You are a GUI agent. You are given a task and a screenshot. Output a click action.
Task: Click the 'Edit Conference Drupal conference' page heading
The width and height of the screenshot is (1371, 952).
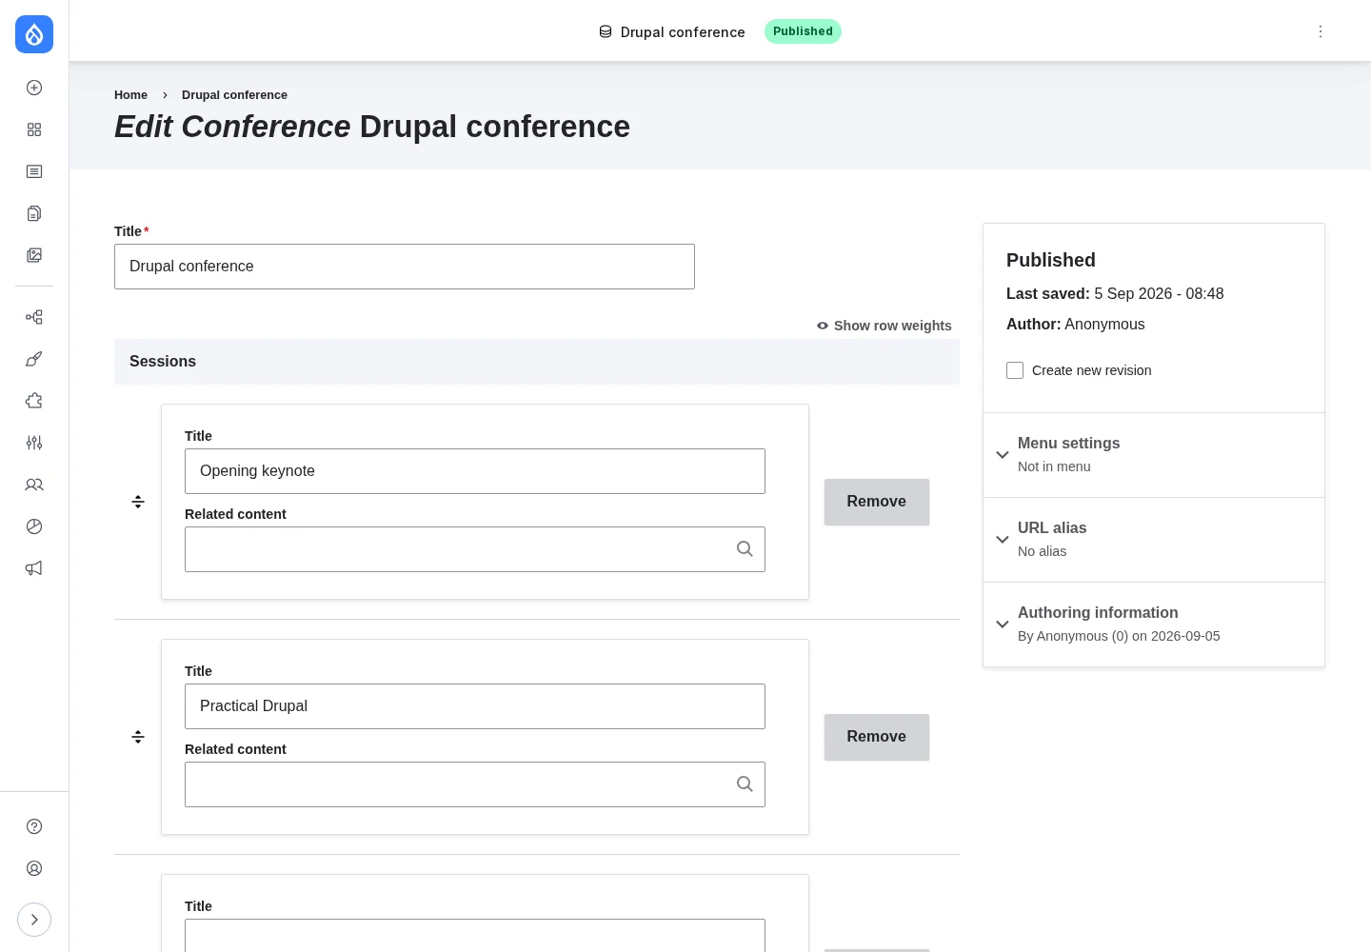point(372,127)
